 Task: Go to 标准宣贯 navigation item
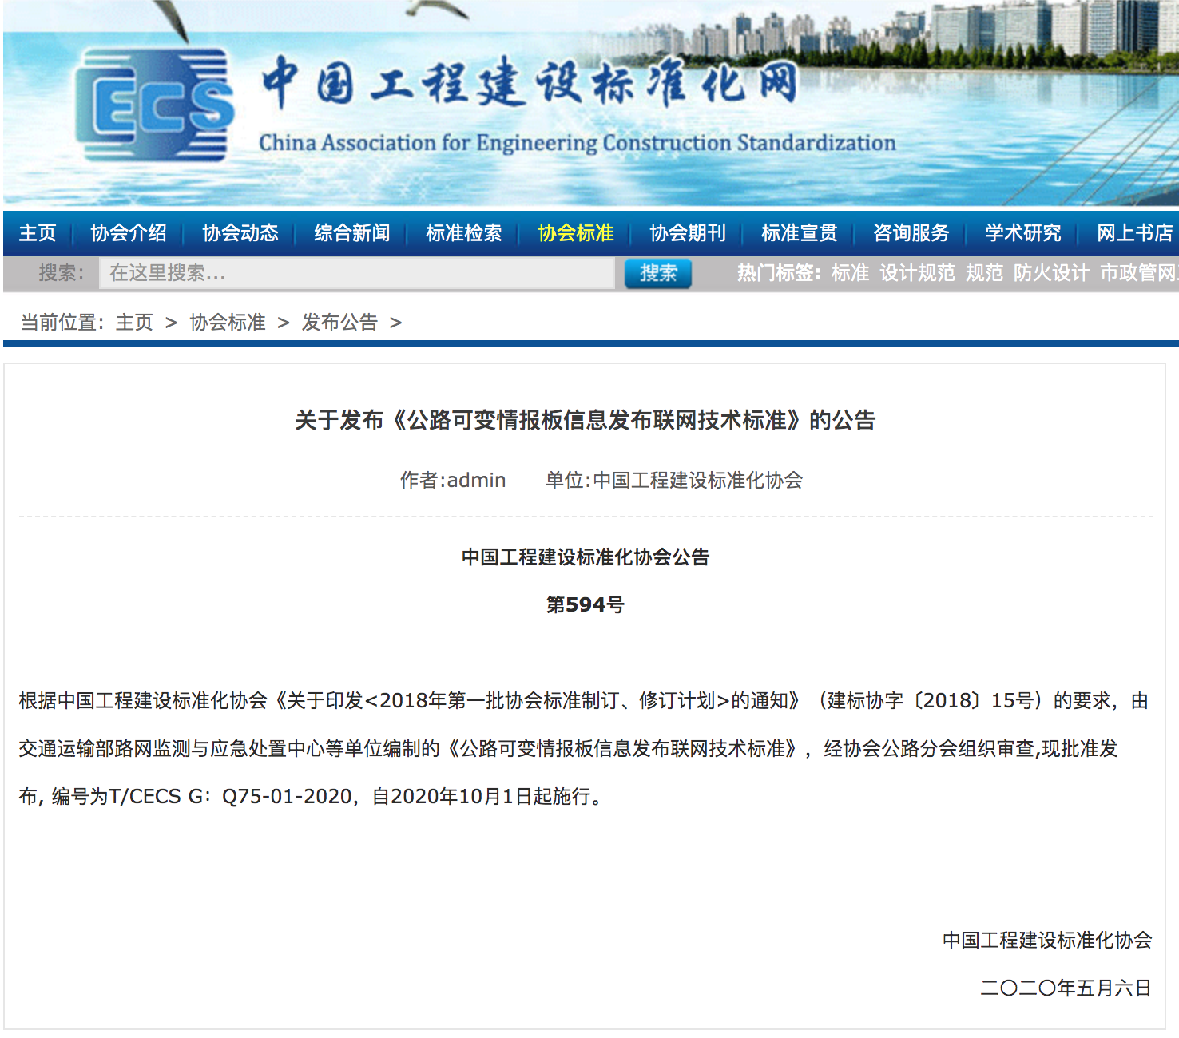click(x=800, y=233)
